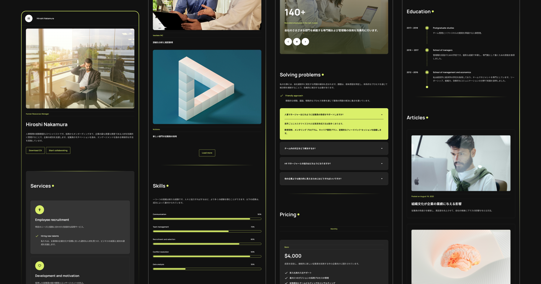
Task: Go to the previous slide in the carousel
Action: click(x=288, y=42)
